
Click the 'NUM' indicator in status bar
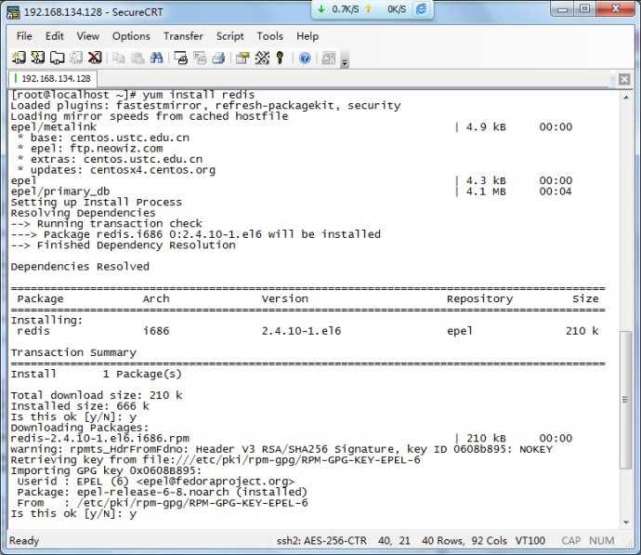[x=601, y=541]
